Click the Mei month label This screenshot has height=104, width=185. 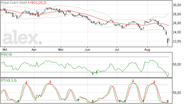[61, 49]
